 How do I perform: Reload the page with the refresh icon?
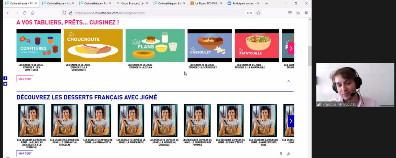(24, 13)
